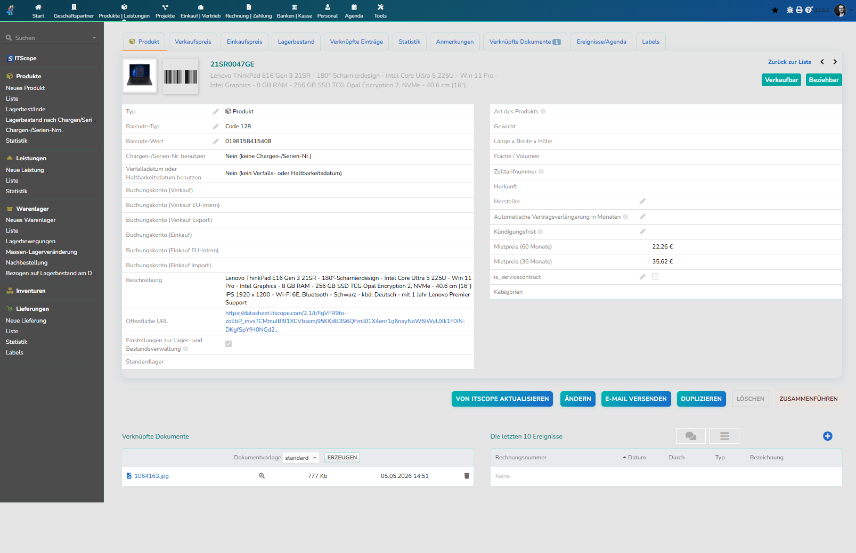Edit Hersteller pencil icon
The height and width of the screenshot is (553, 856).
[x=642, y=201]
